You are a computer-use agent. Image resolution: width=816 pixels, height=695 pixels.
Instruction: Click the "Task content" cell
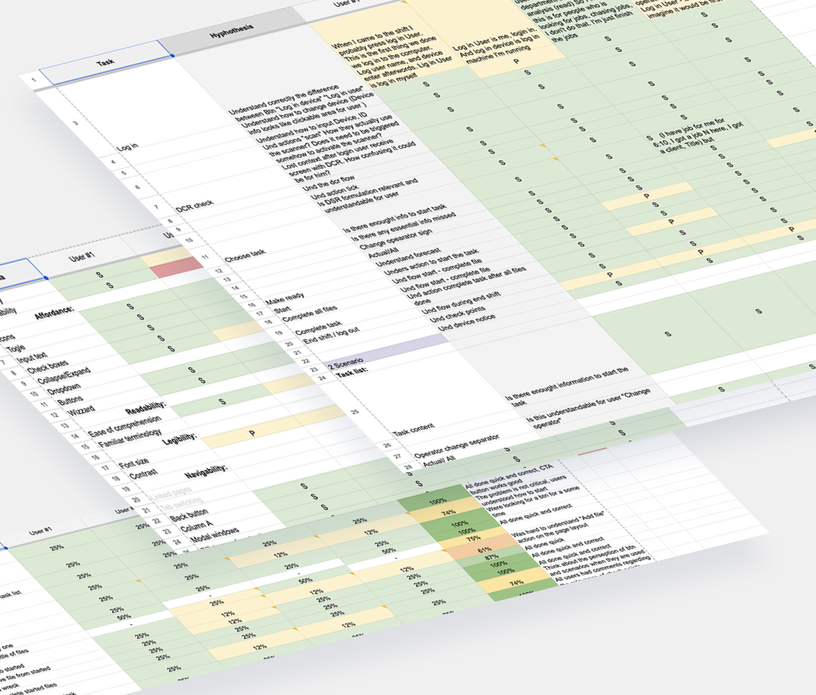click(413, 429)
